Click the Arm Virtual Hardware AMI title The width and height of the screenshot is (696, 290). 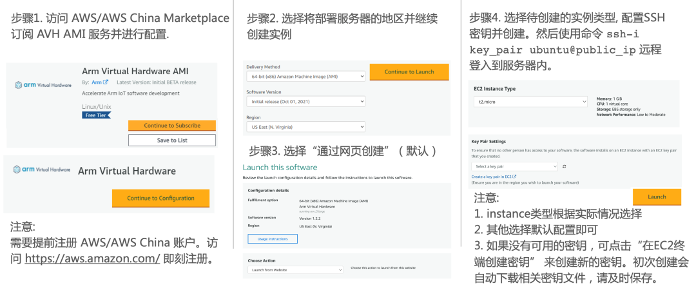(135, 71)
